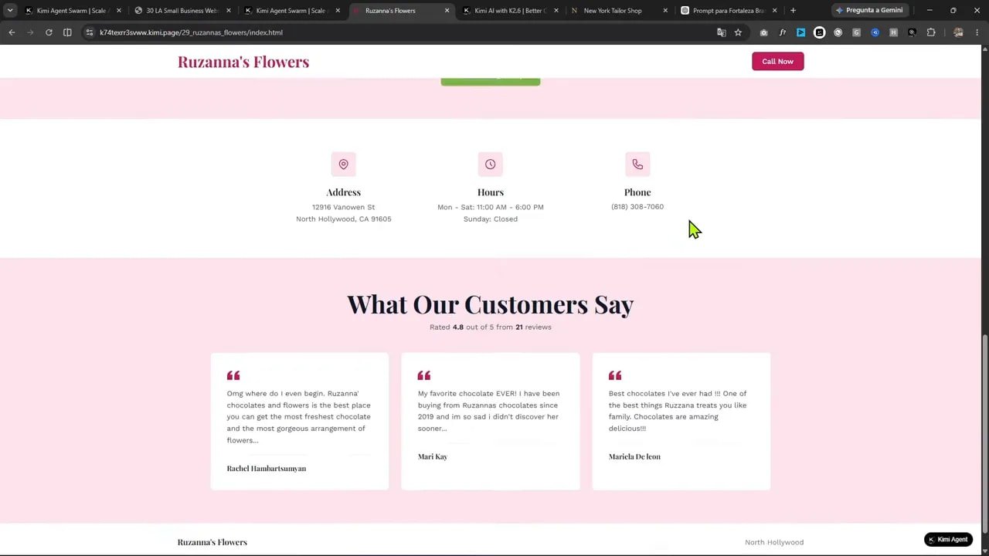Close the Ruzanna's Flowers tab
Viewport: 989px width, 556px height.
point(447,10)
